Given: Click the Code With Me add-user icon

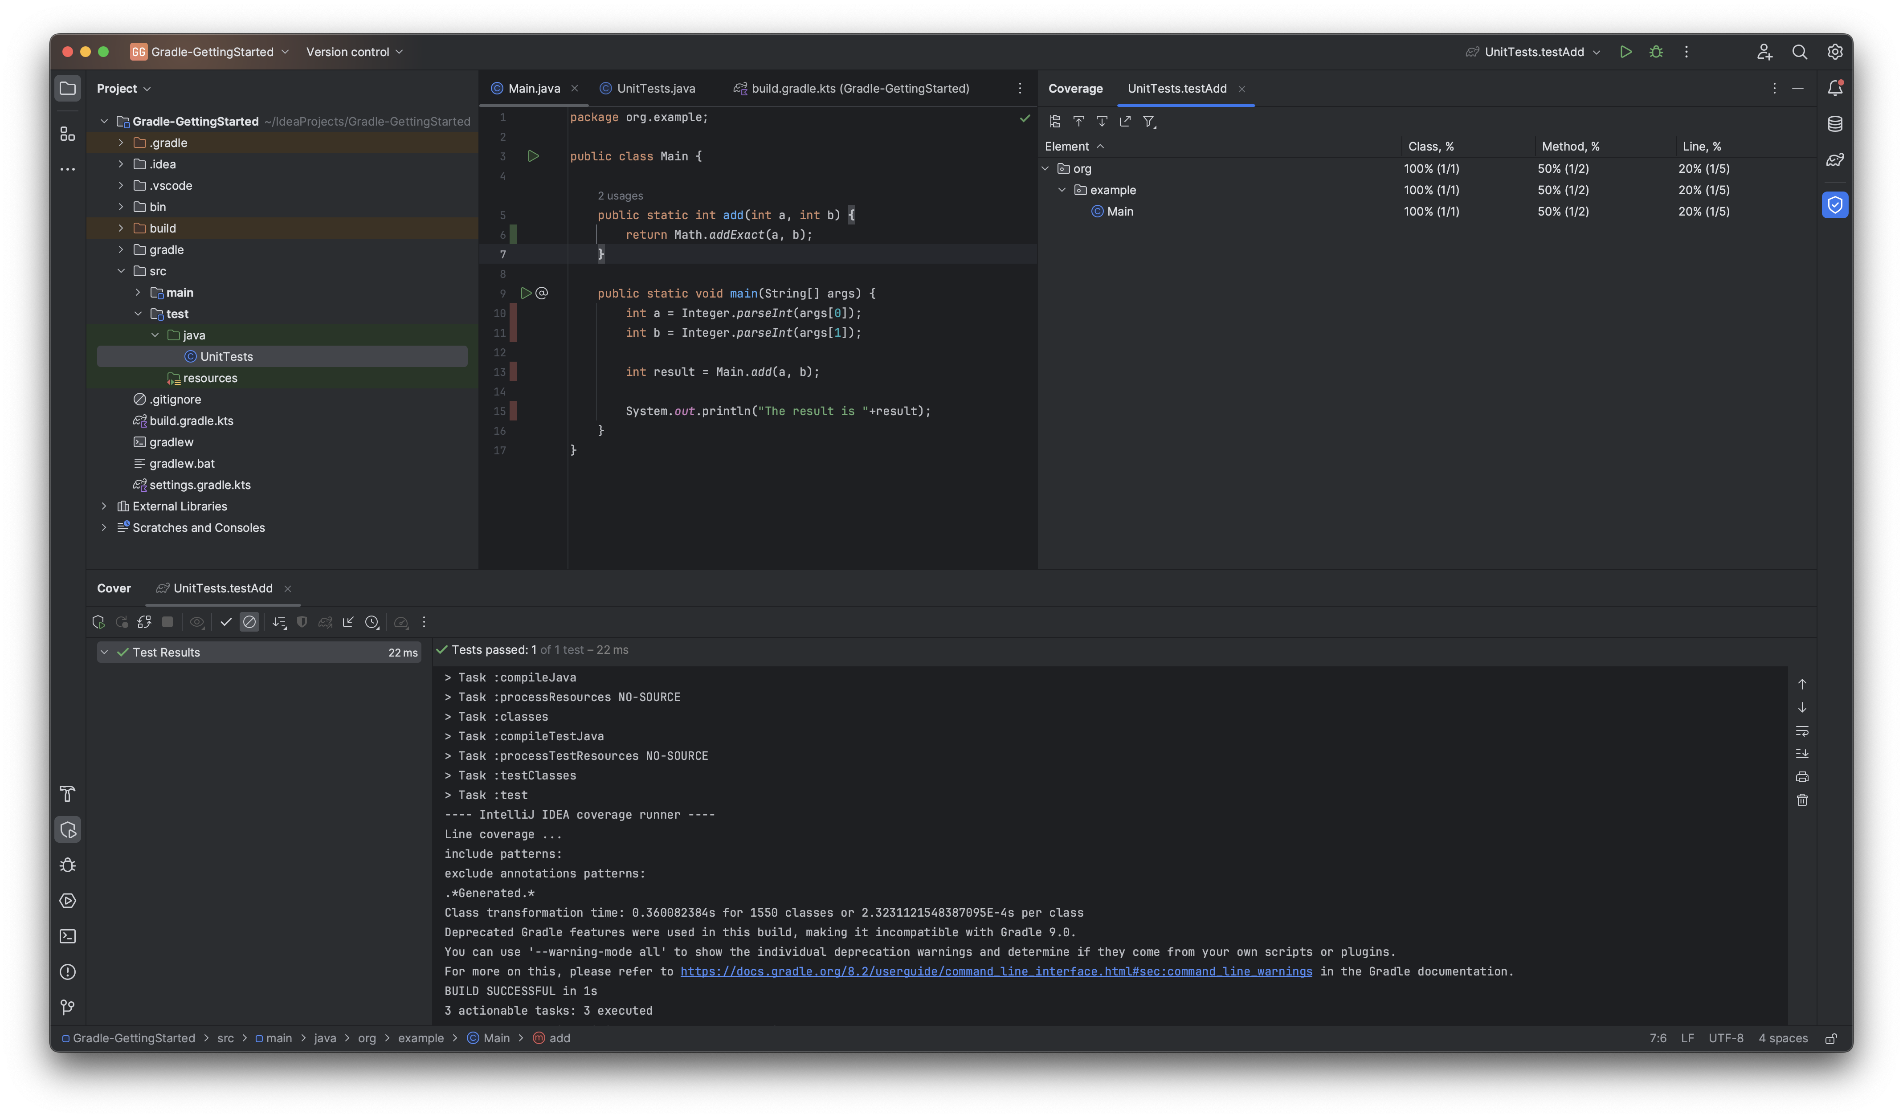Looking at the screenshot, I should 1764,52.
